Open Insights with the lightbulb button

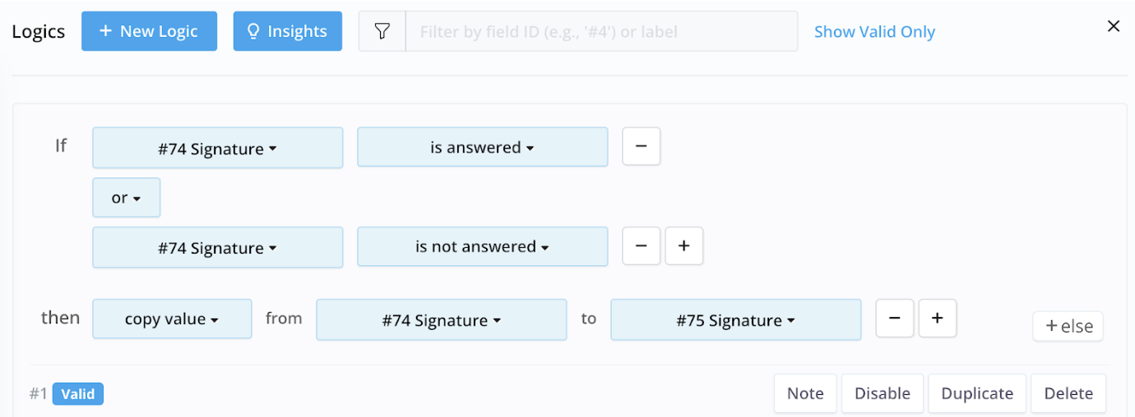point(287,31)
